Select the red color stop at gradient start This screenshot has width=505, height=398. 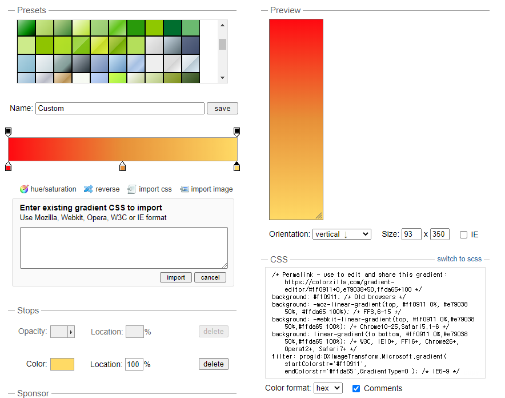pyautogui.click(x=9, y=166)
